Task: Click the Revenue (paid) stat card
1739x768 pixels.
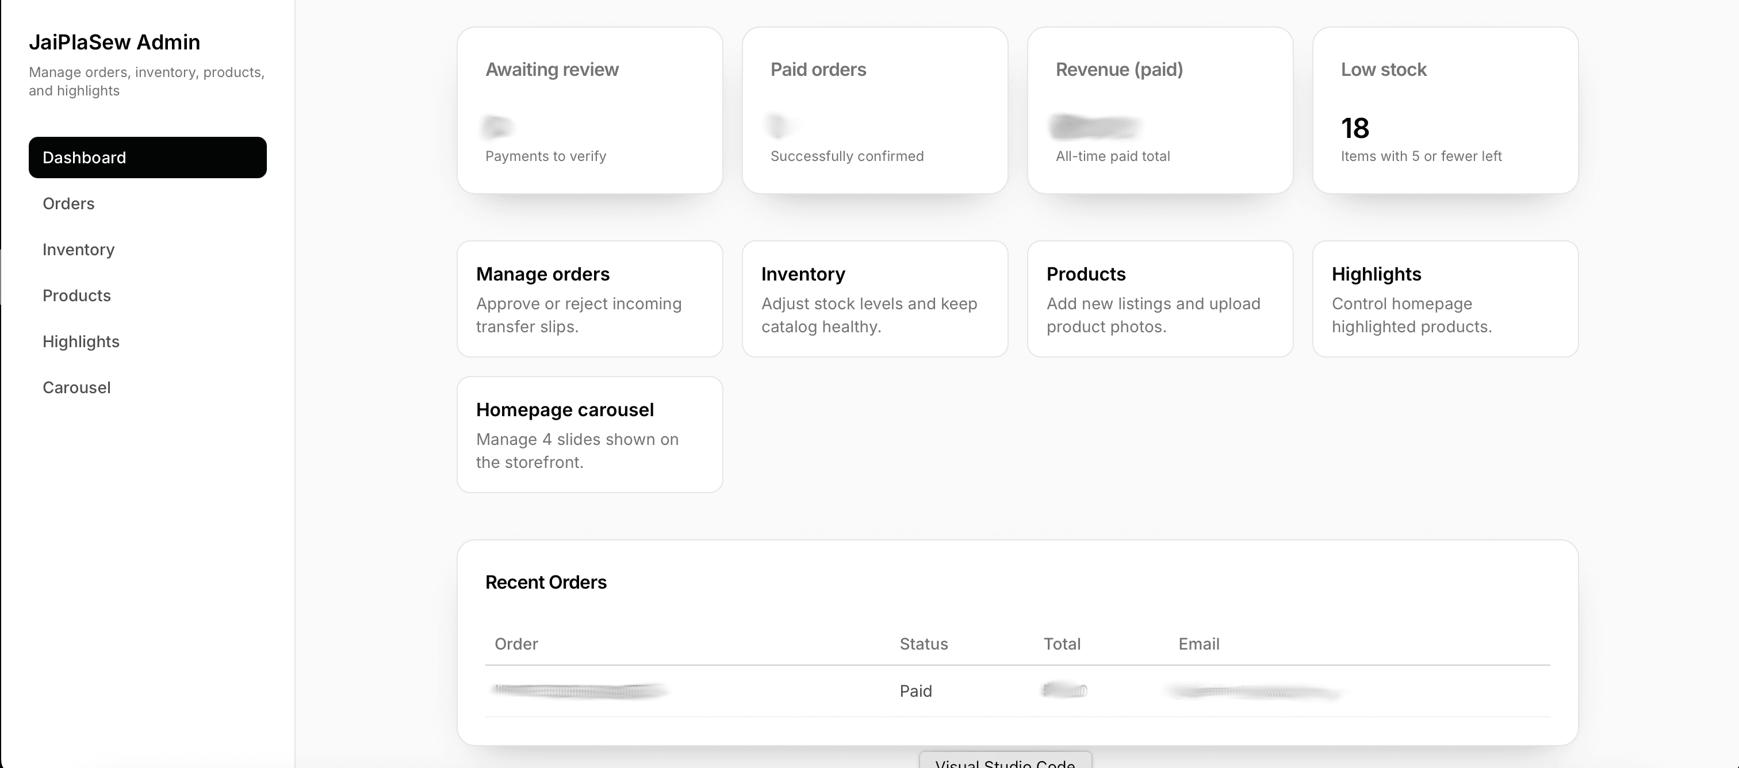Action: pyautogui.click(x=1160, y=110)
